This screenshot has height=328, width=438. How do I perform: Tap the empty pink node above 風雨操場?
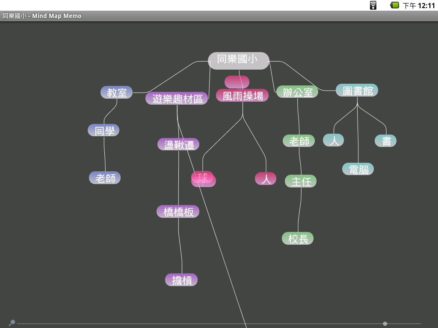[237, 81]
